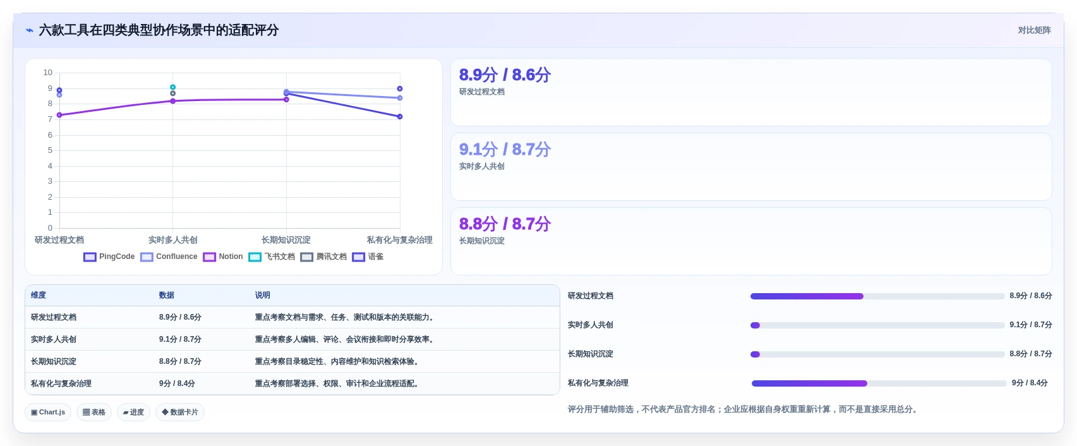Click the 数据卡片 tag chip
Screen dimensions: 1077x446
pyautogui.click(x=180, y=413)
